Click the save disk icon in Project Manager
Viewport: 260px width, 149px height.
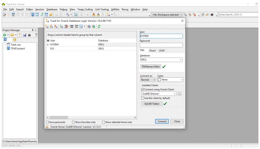pyautogui.click(x=25, y=35)
